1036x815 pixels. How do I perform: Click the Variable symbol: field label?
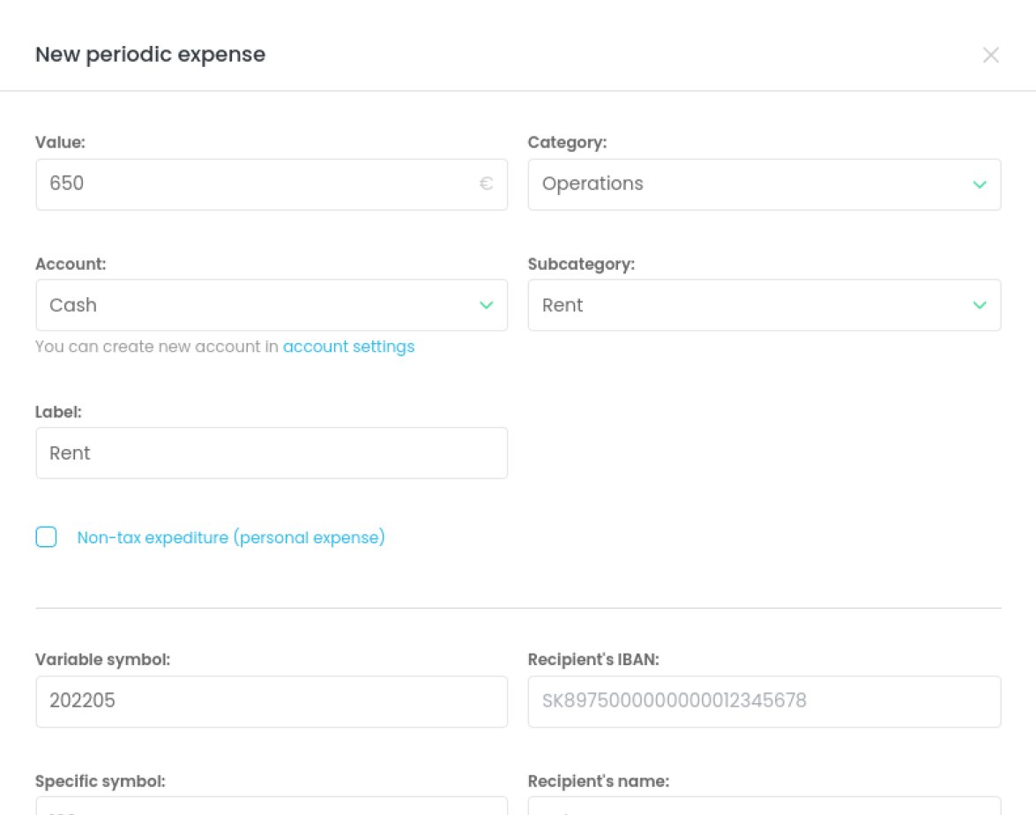[102, 660]
